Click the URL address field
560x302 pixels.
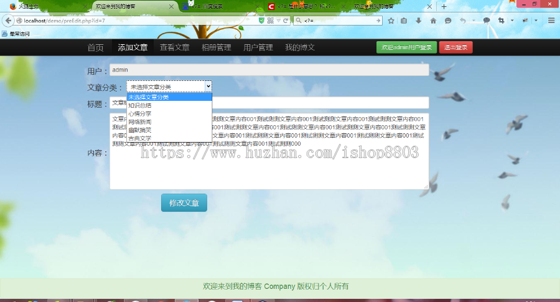click(139, 21)
